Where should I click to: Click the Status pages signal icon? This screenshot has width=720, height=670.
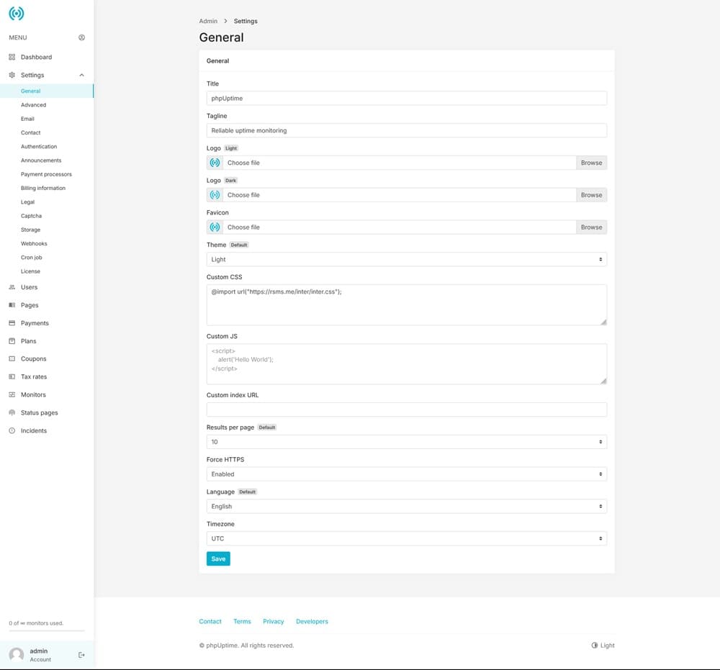(12, 413)
